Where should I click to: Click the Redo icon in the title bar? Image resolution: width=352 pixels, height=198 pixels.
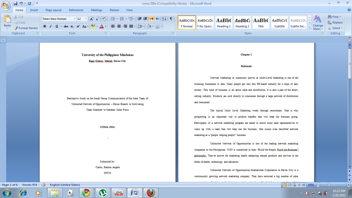pyautogui.click(x=29, y=3)
